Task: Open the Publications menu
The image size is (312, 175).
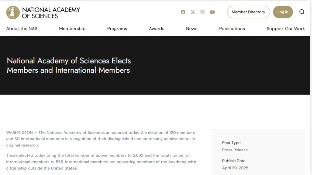Action: pos(232,28)
